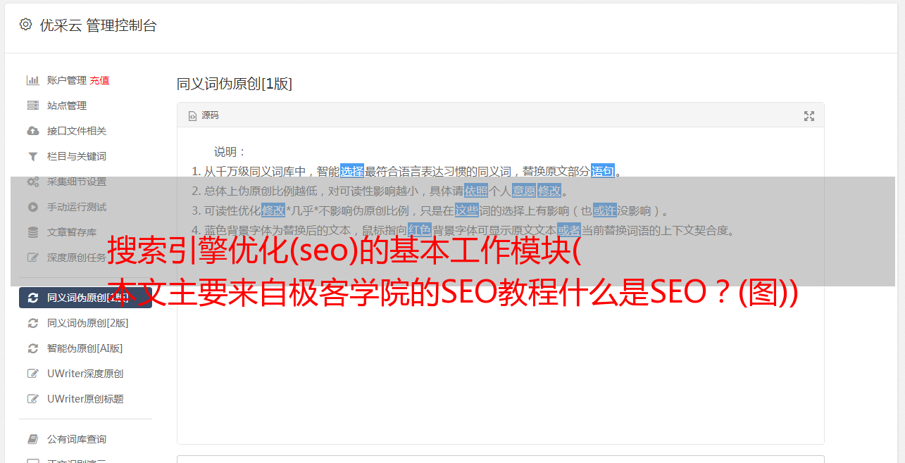This screenshot has width=905, height=463.
Task: Click the gear icon beside 优采云 管理控制台
Action: (x=26, y=25)
